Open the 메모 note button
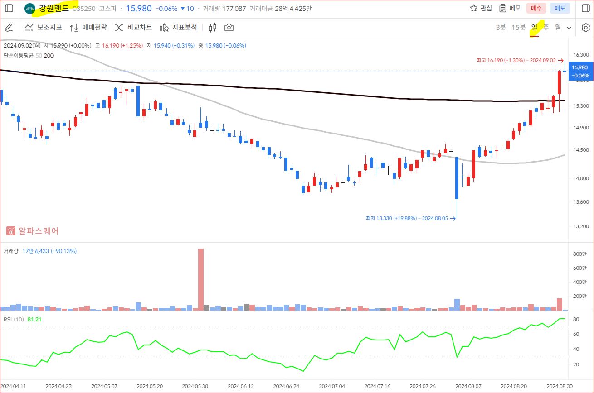The height and width of the screenshot is (393, 594). 510,8
